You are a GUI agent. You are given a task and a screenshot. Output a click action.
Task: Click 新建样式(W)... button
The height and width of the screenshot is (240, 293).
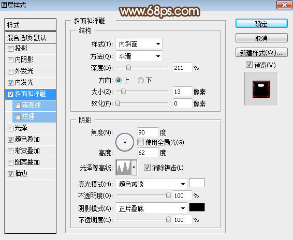[x=261, y=53]
